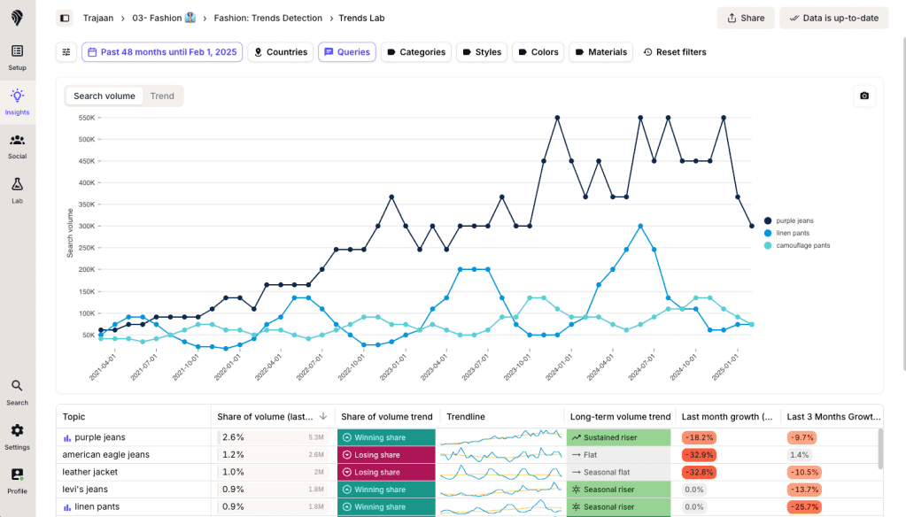Click the Share button
The image size is (906, 517).
[x=746, y=18]
